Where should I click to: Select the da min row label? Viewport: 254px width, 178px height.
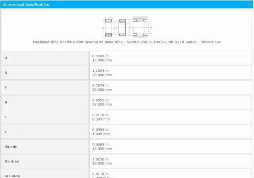tap(11, 147)
